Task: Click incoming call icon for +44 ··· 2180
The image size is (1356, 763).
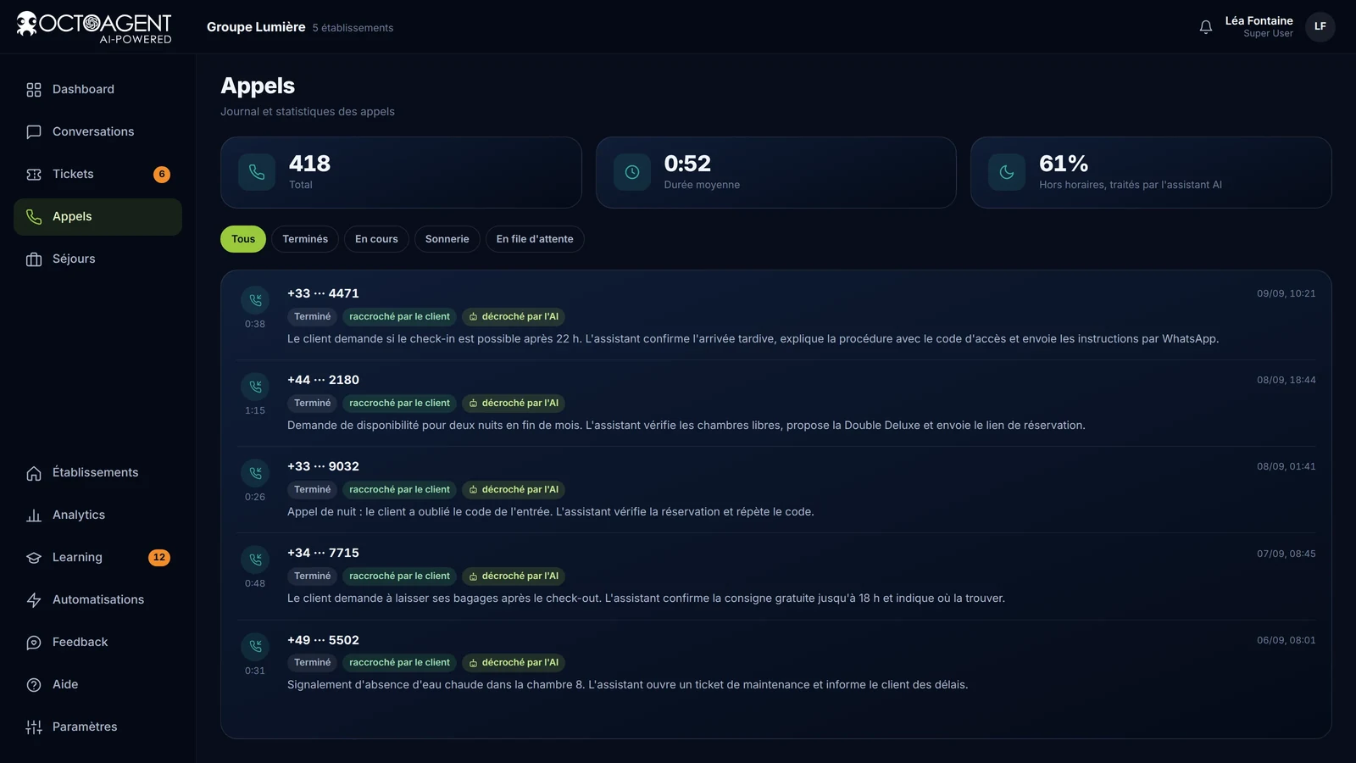Action: (255, 387)
